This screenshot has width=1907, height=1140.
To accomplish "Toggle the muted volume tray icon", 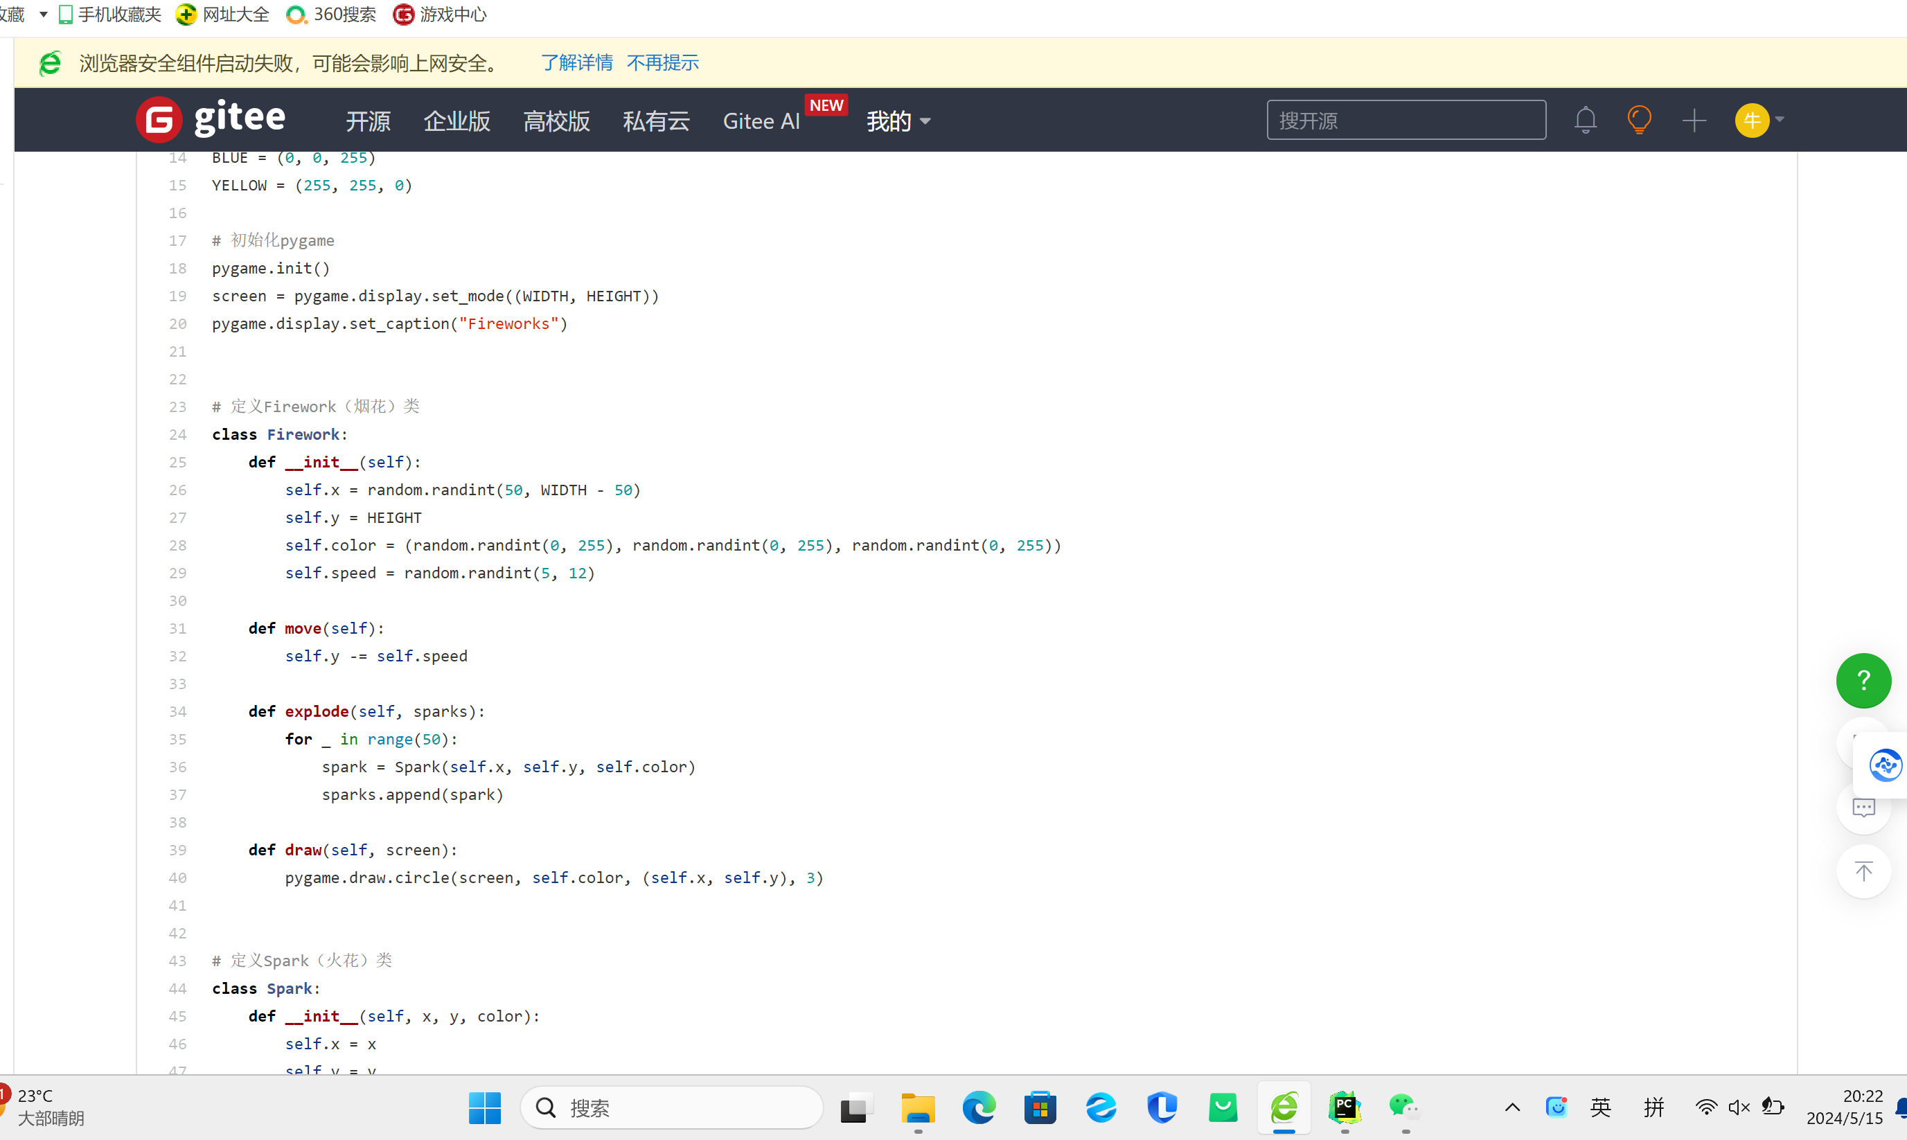I will tap(1739, 1107).
